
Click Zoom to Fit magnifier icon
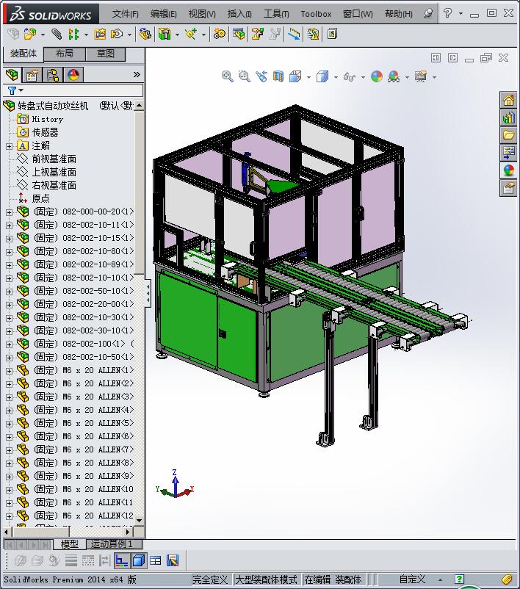(227, 76)
